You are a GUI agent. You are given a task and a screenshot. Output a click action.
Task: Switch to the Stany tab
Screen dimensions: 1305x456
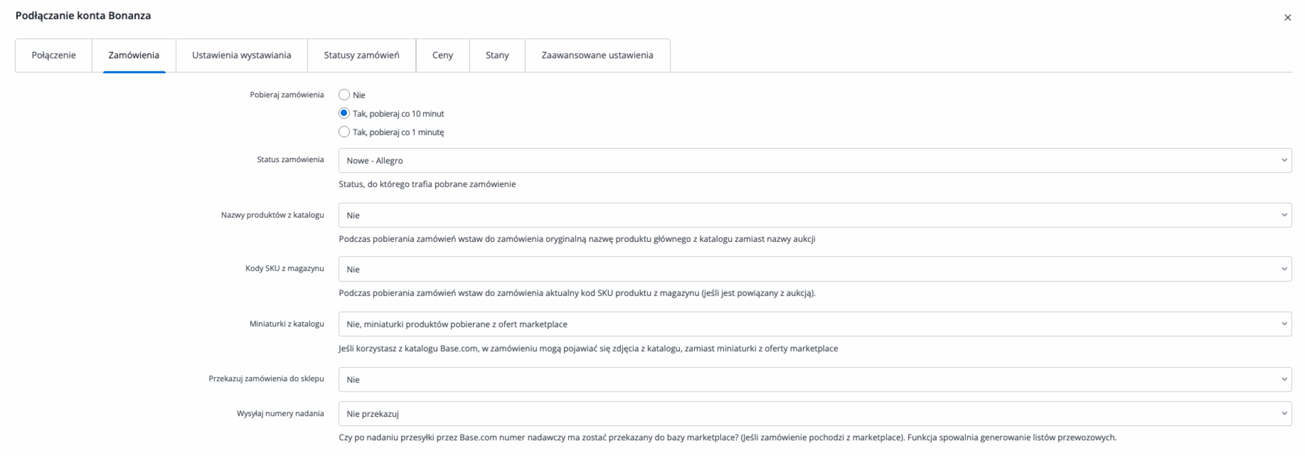(497, 55)
